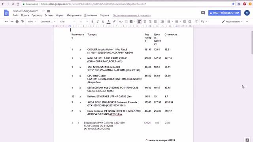Click the Стоимость товара total line

[x=160, y=140]
